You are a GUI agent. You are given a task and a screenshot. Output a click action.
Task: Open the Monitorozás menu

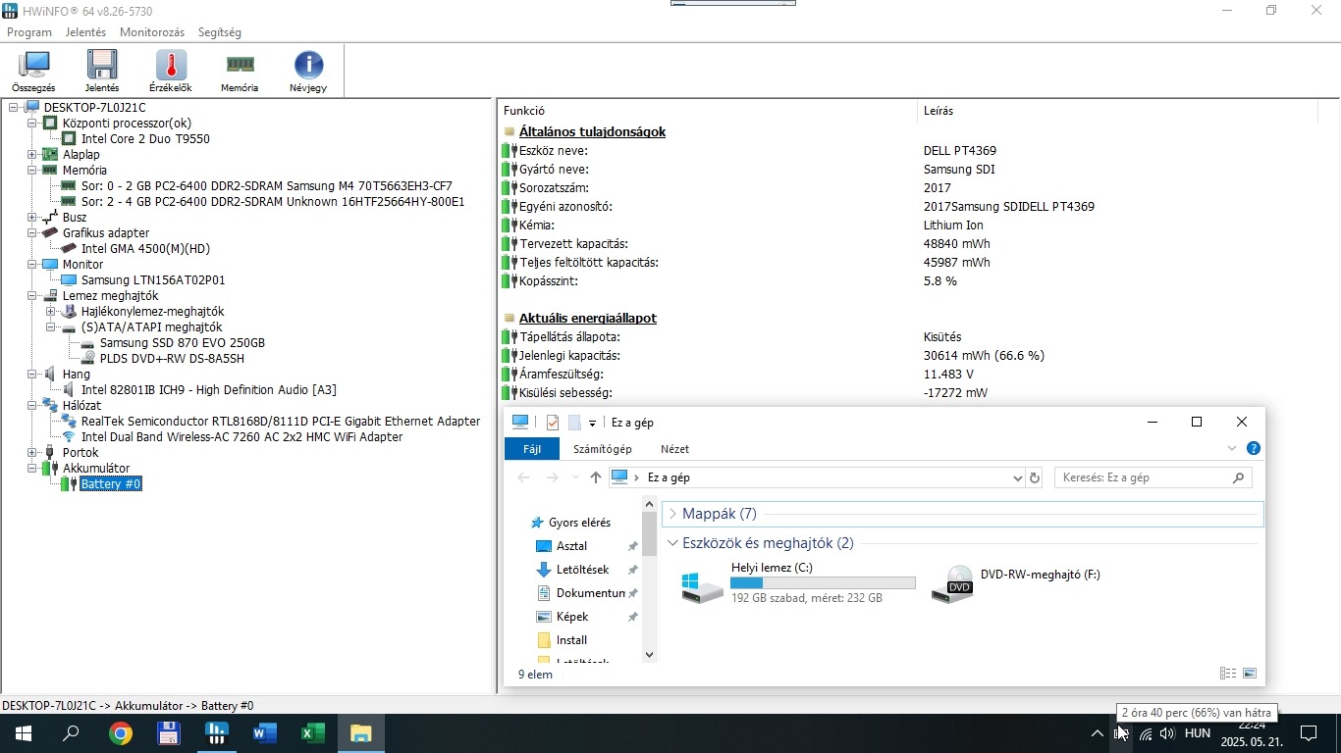pyautogui.click(x=152, y=32)
